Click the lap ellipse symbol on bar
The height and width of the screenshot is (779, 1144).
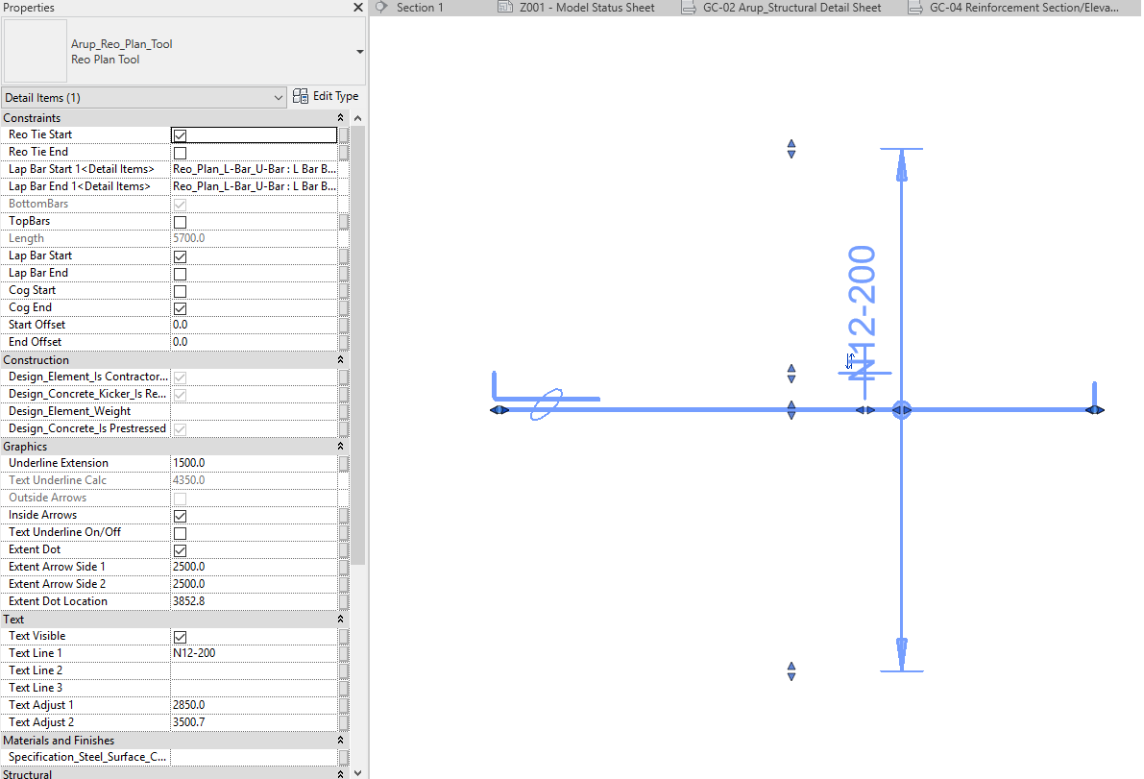click(x=546, y=404)
